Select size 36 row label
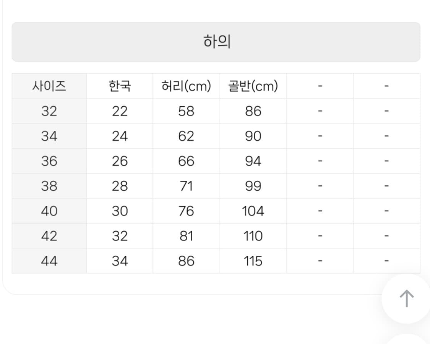The height and width of the screenshot is (344, 430). [x=49, y=161]
